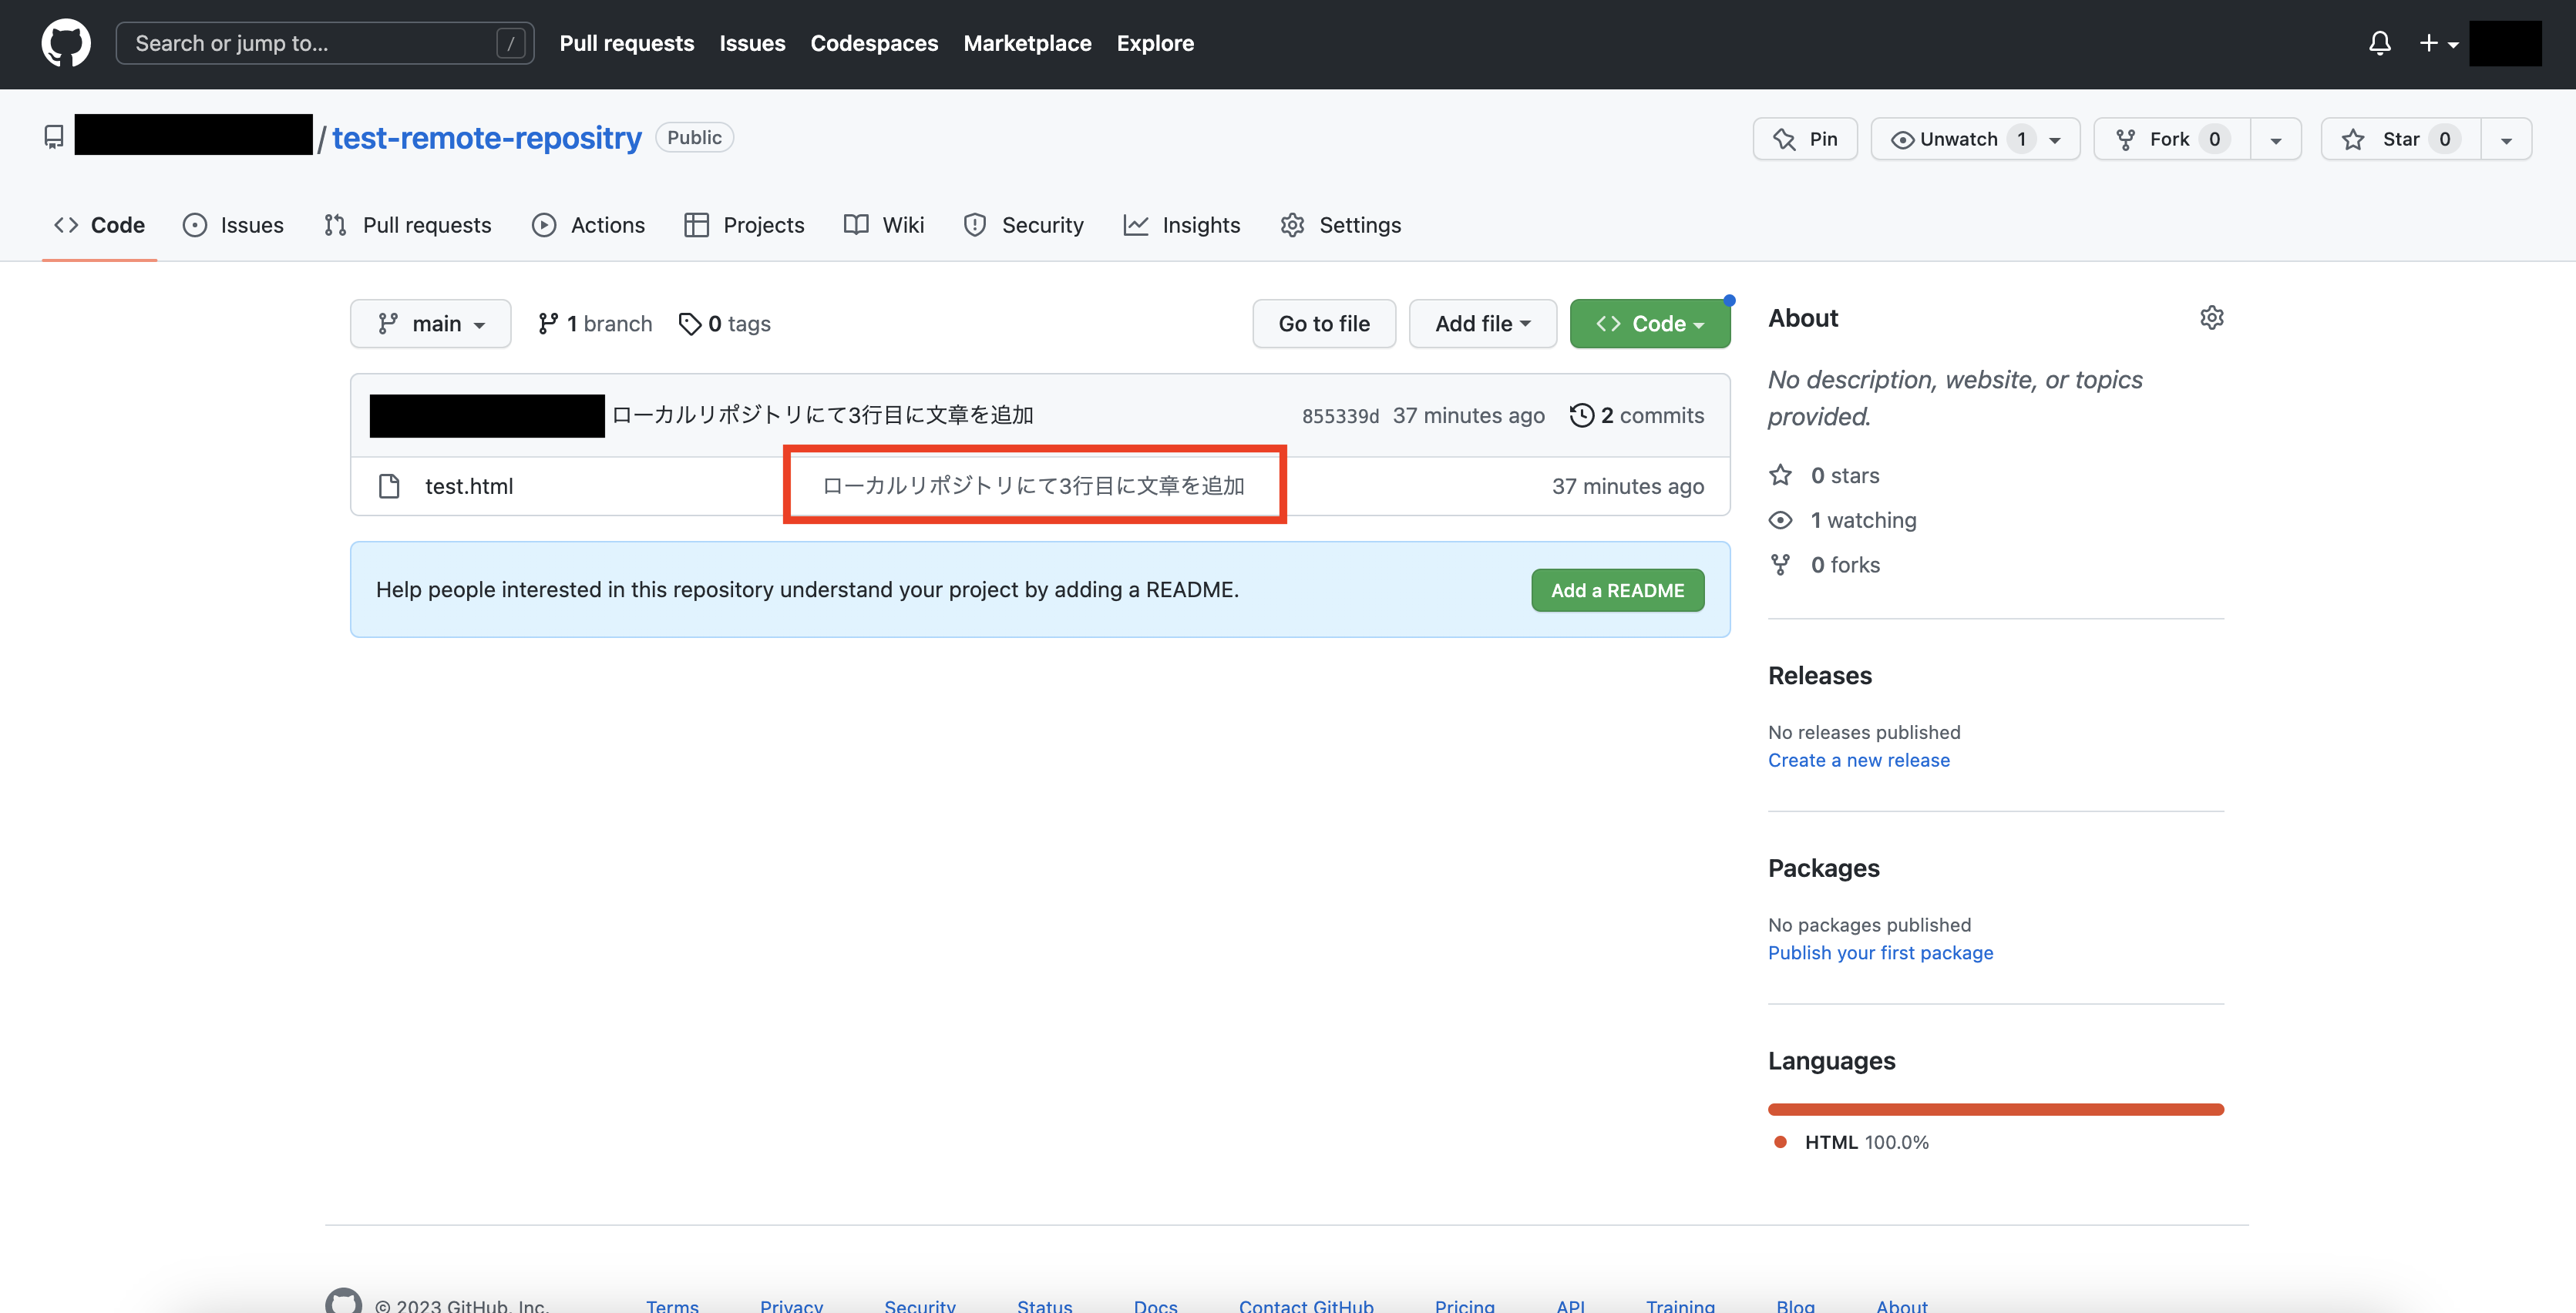2576x1313 pixels.
Task: Click the HTML language bar
Action: click(1996, 1109)
